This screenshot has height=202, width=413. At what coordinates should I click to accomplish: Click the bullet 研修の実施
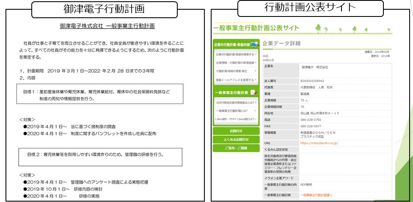(x=61, y=197)
